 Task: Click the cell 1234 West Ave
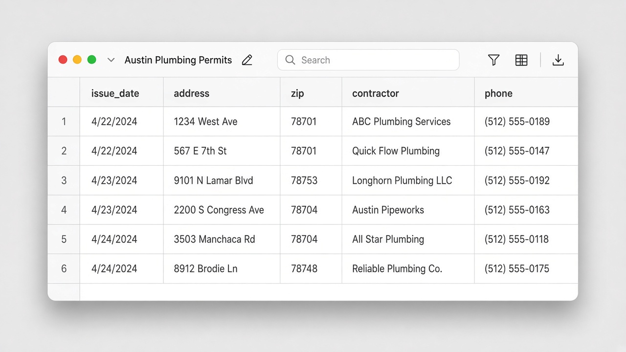tap(222, 122)
